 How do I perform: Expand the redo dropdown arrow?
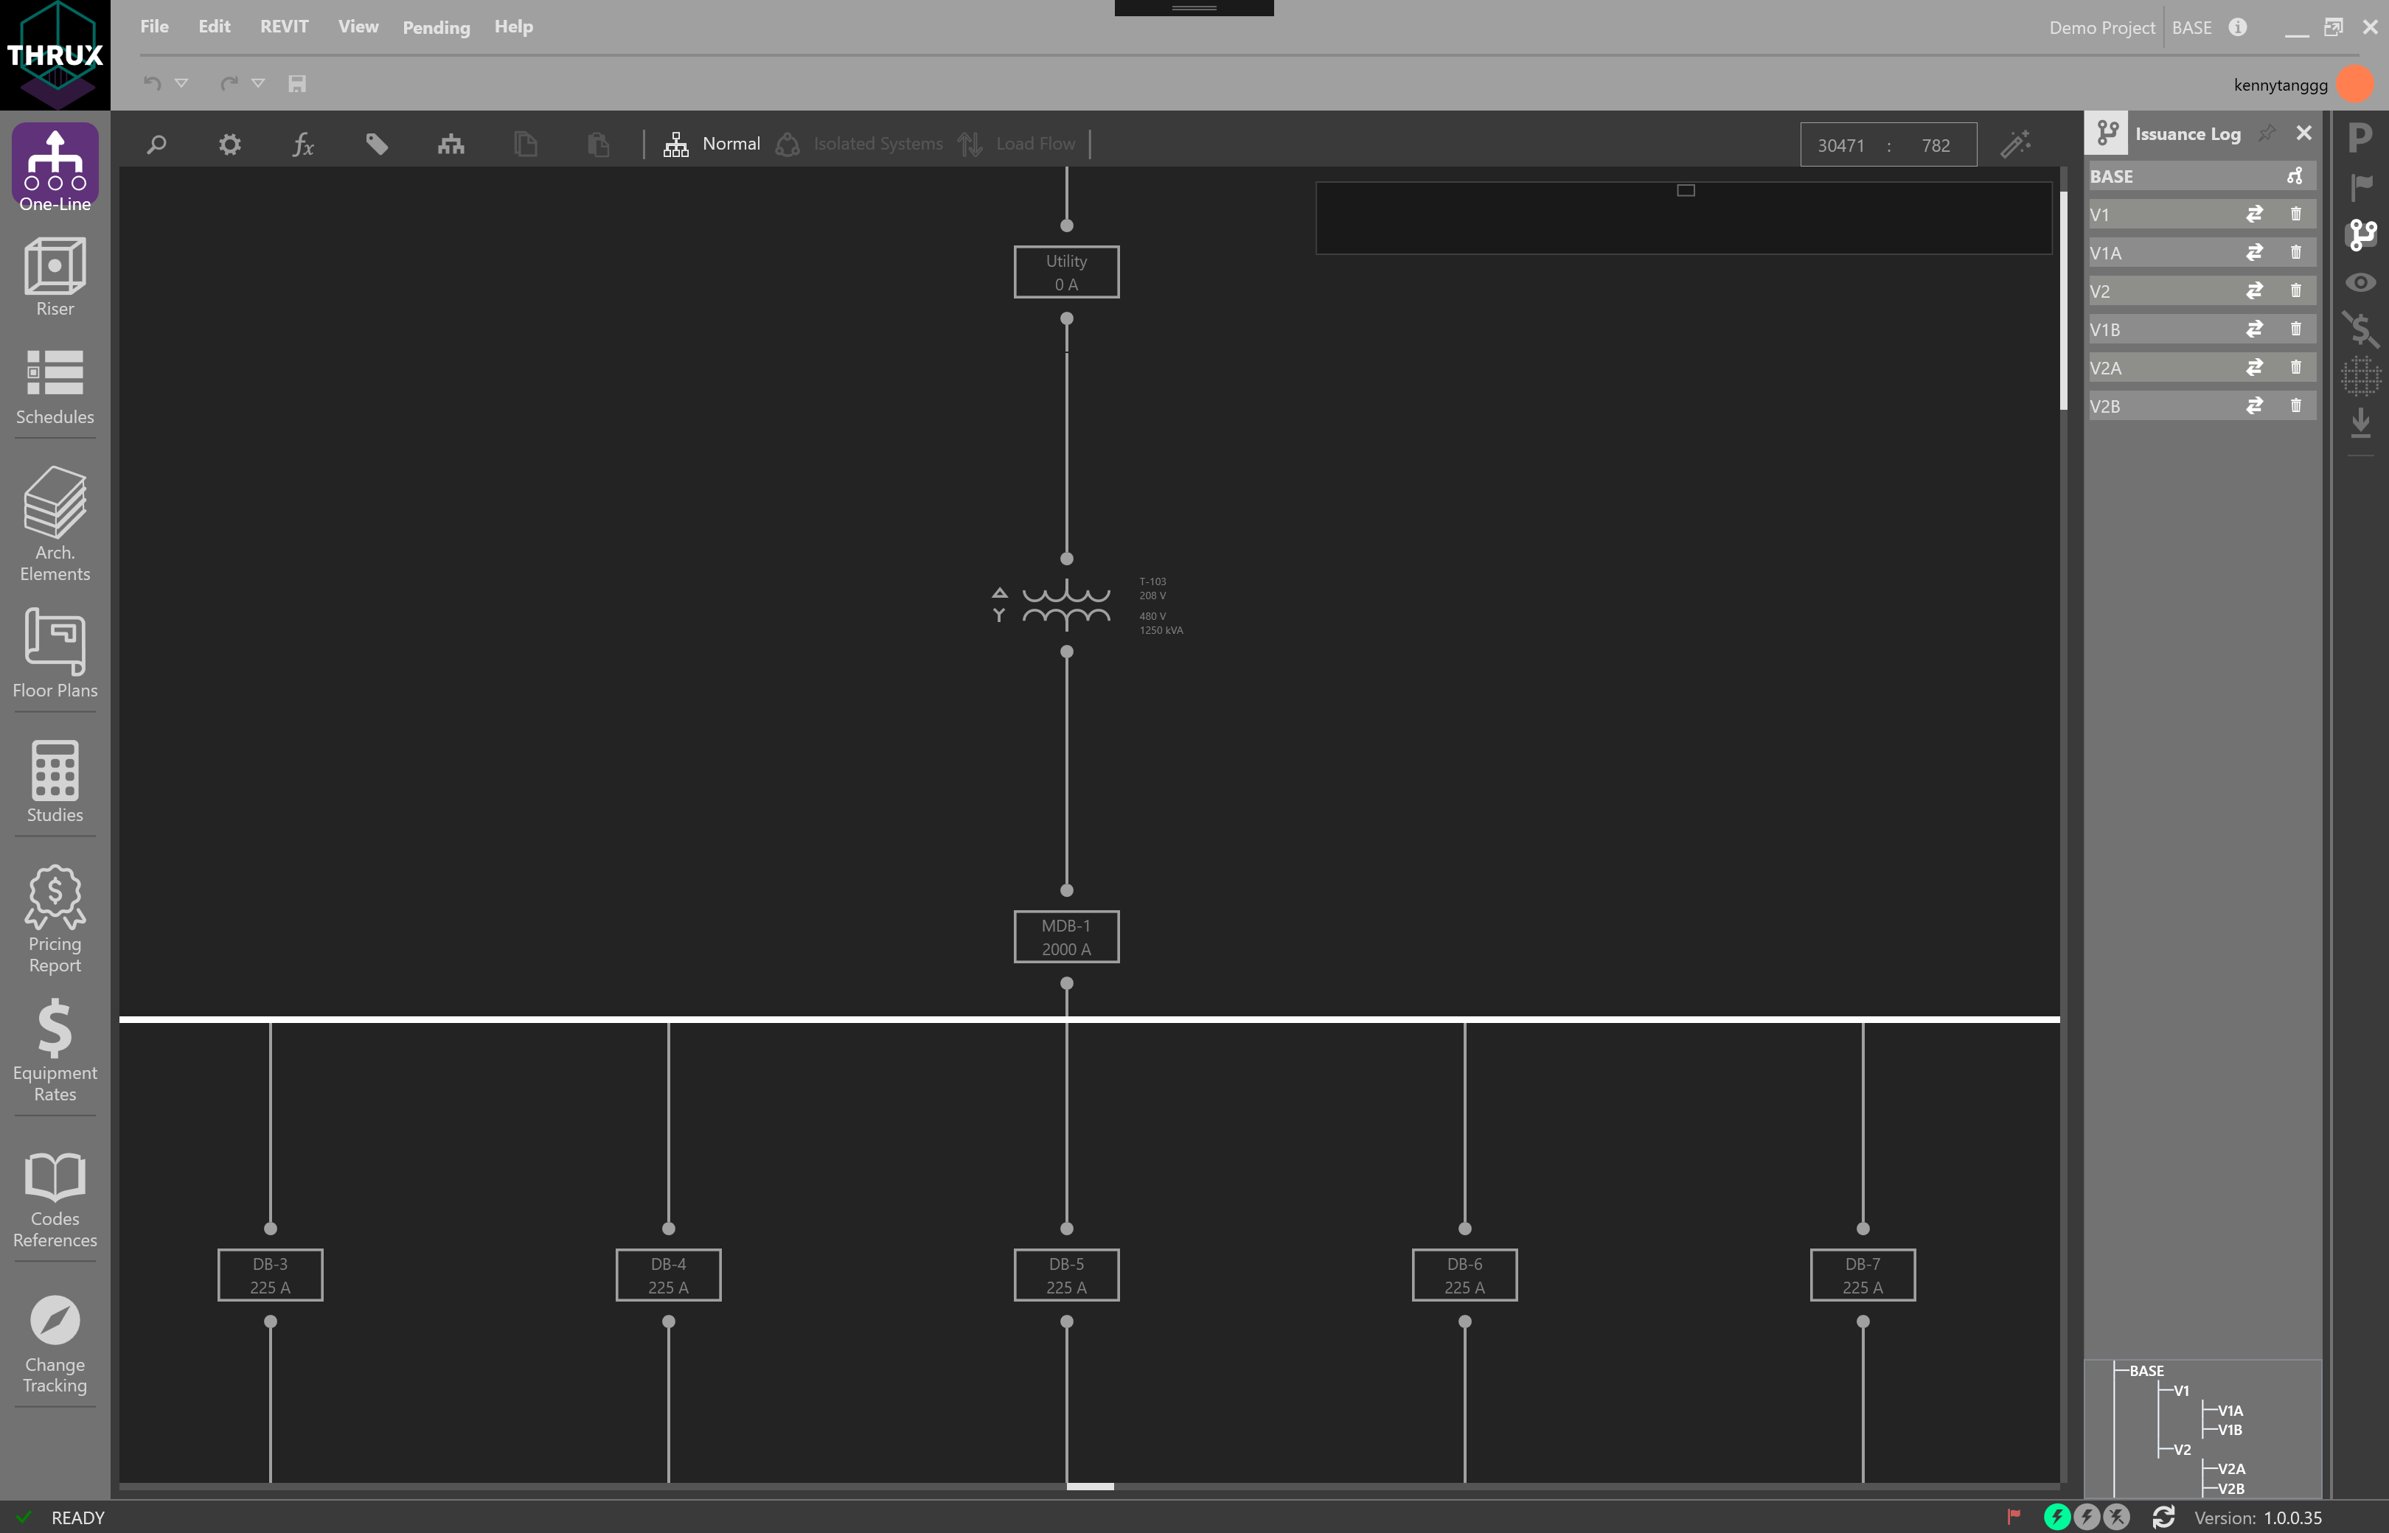259,83
